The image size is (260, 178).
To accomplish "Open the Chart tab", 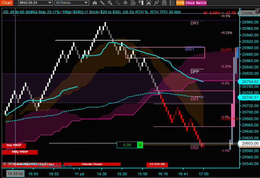I will tap(7, 2).
